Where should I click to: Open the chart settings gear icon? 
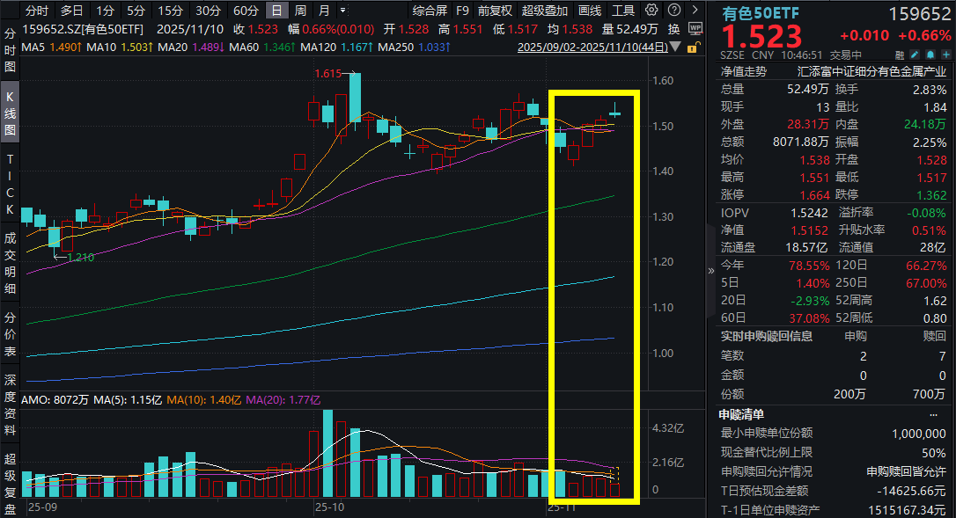pos(650,10)
